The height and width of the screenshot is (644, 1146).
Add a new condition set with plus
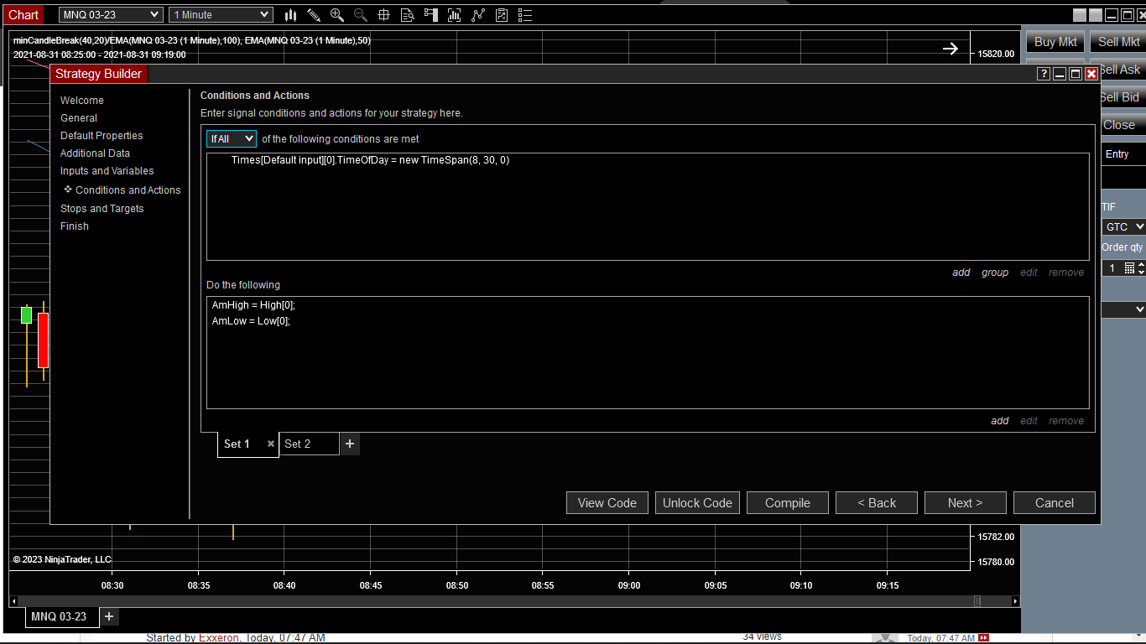pyautogui.click(x=350, y=444)
